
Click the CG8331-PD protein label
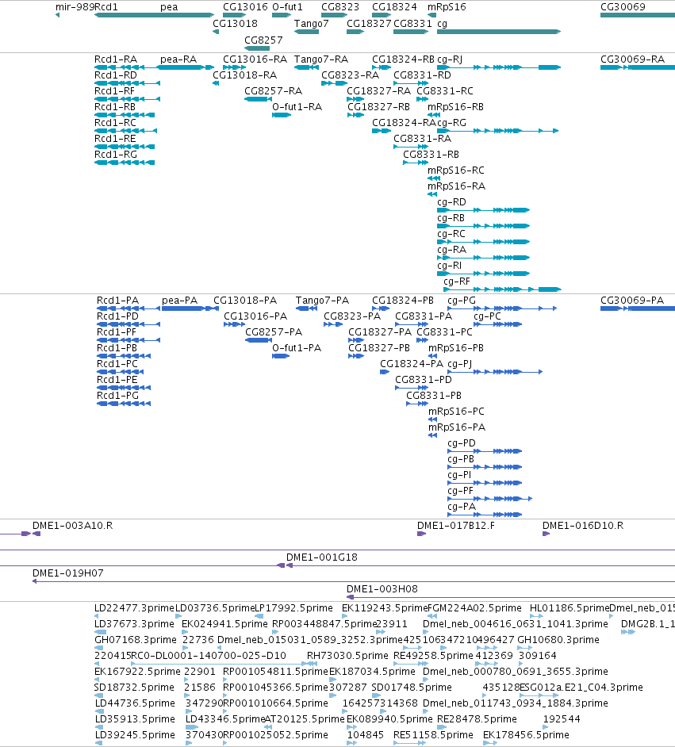[424, 380]
